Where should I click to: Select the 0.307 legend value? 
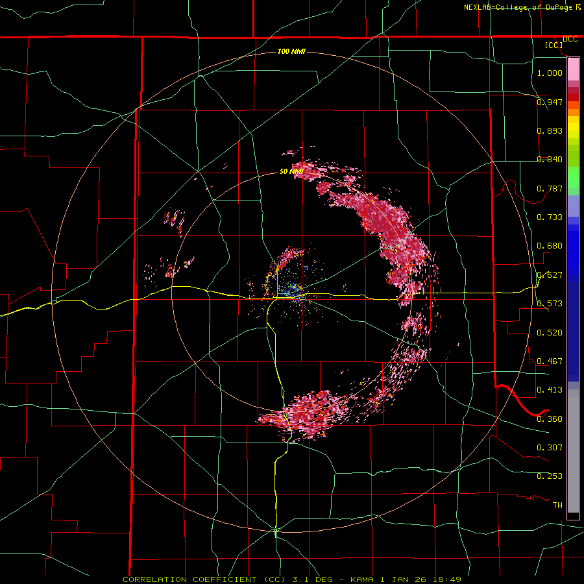(550, 448)
